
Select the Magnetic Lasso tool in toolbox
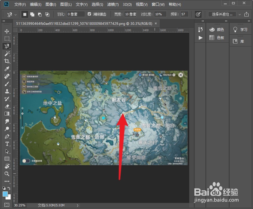(x=7, y=46)
